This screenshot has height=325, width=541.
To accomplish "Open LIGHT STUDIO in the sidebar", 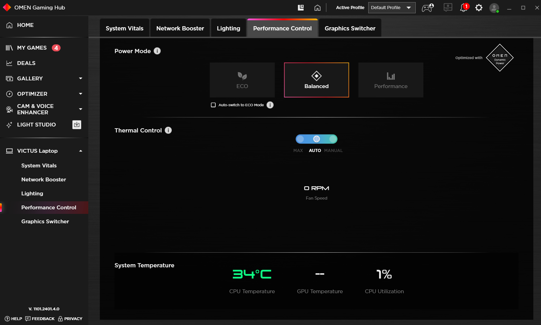I will point(36,125).
